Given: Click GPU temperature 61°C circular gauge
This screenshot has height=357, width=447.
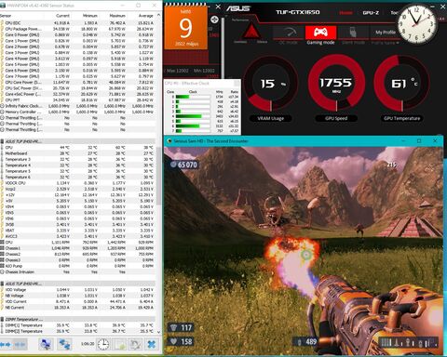Looking at the screenshot, I should (x=402, y=83).
